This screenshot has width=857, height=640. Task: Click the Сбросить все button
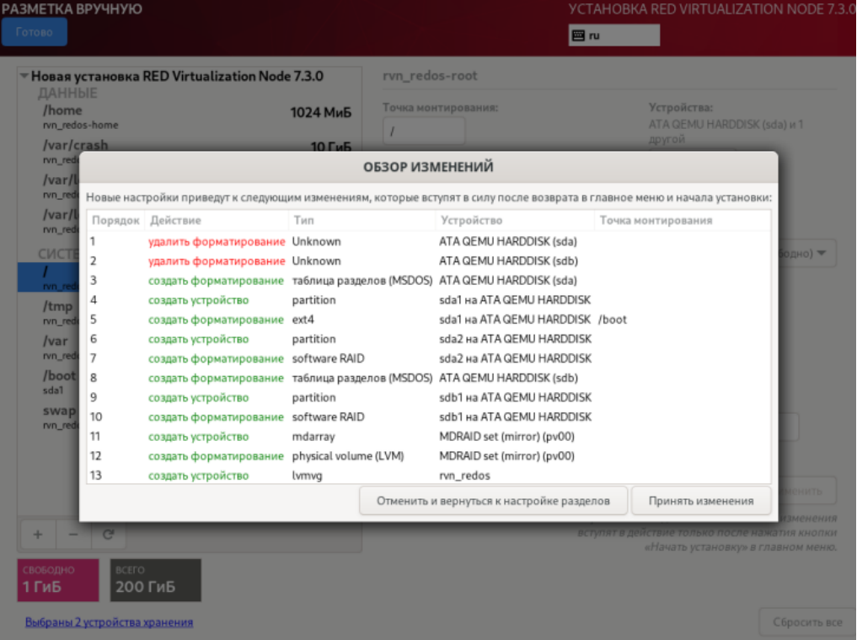(x=807, y=622)
